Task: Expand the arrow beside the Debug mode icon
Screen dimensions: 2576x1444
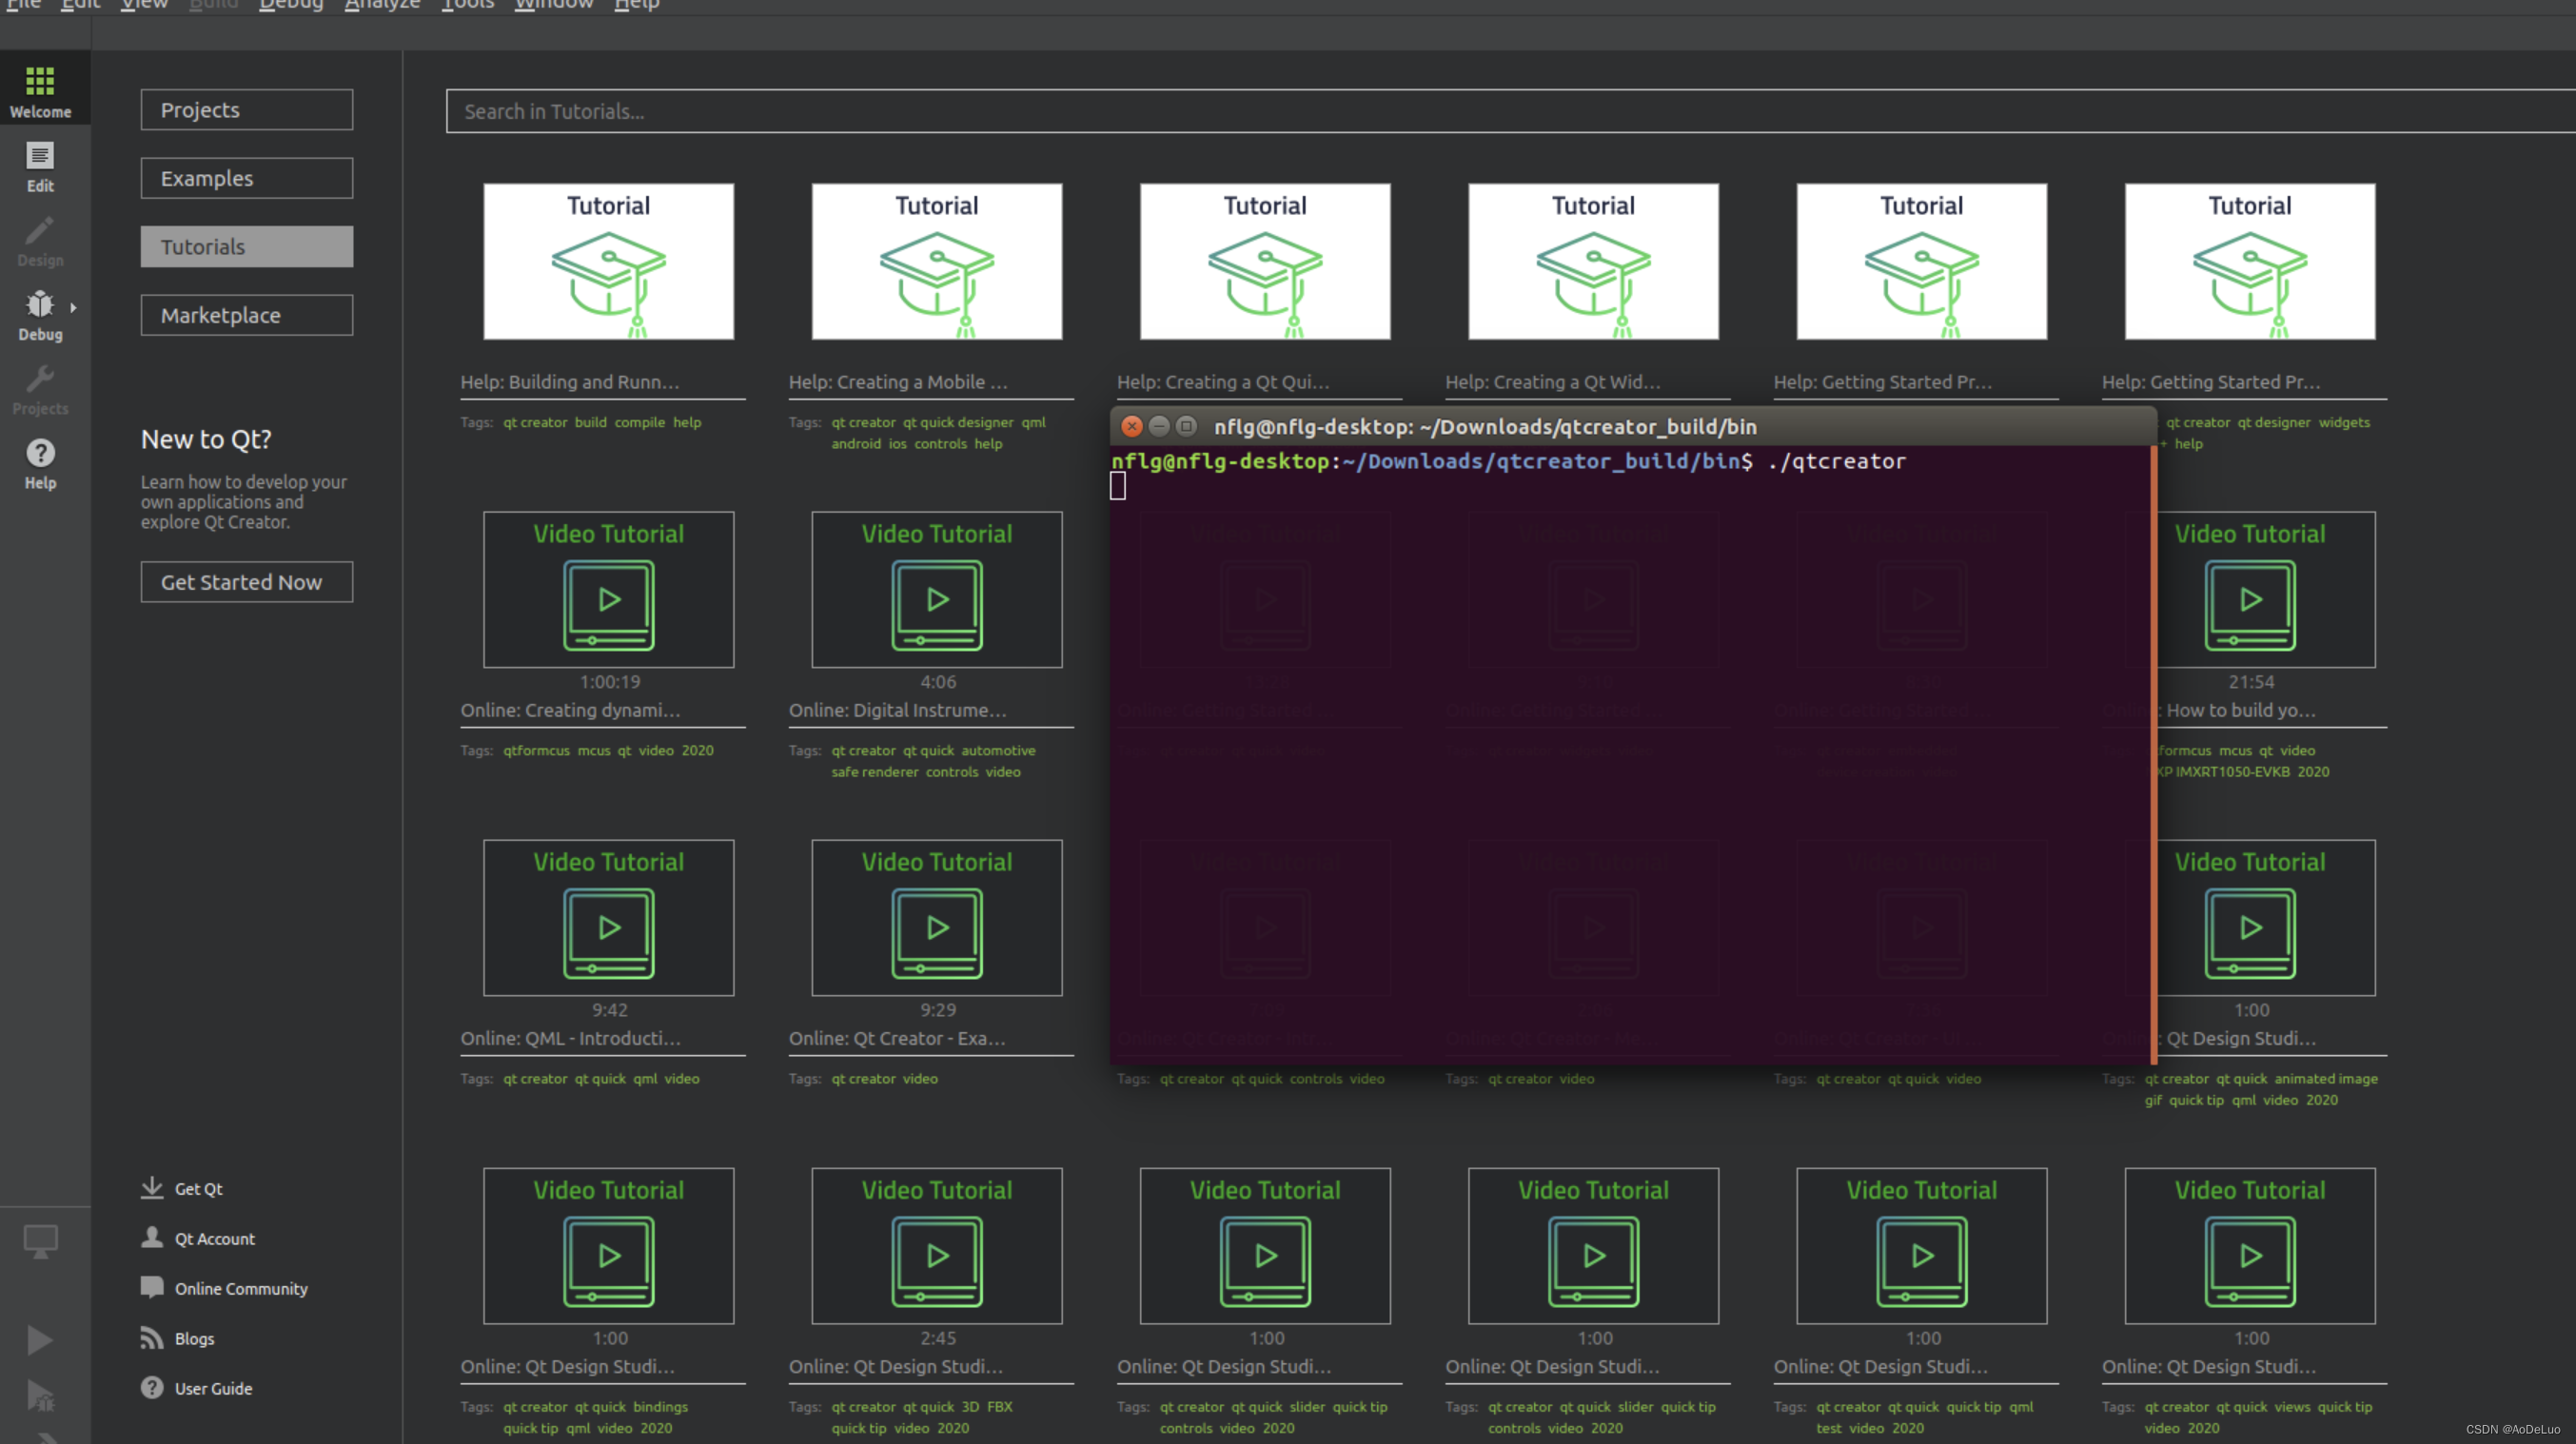Action: pos(73,307)
